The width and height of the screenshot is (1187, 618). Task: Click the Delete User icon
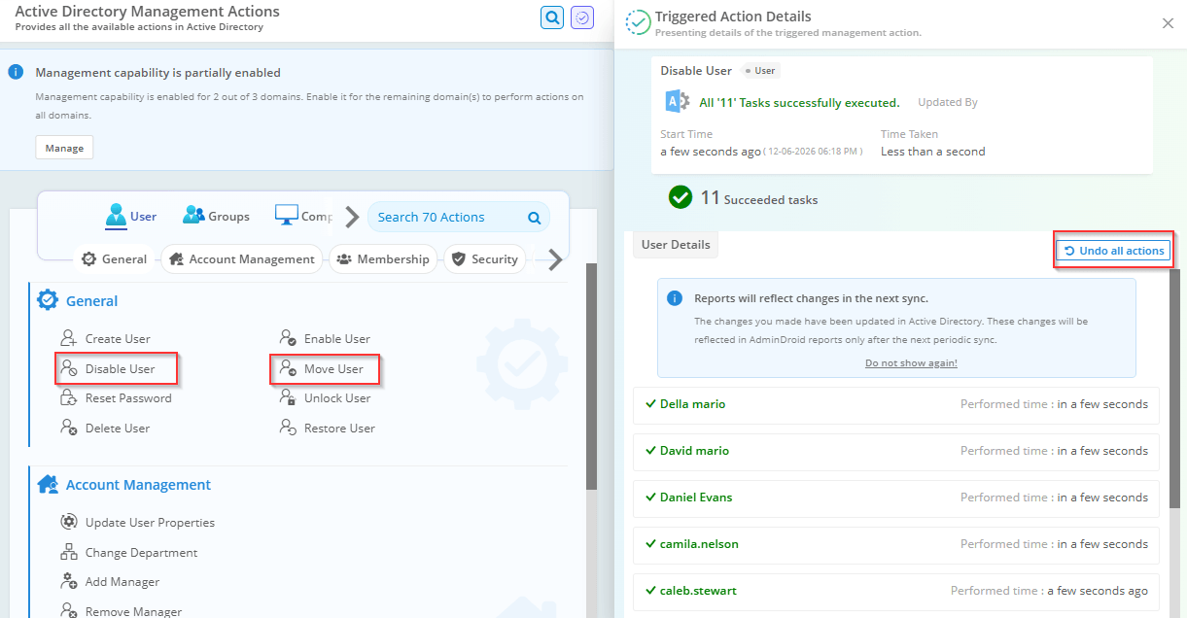click(68, 428)
